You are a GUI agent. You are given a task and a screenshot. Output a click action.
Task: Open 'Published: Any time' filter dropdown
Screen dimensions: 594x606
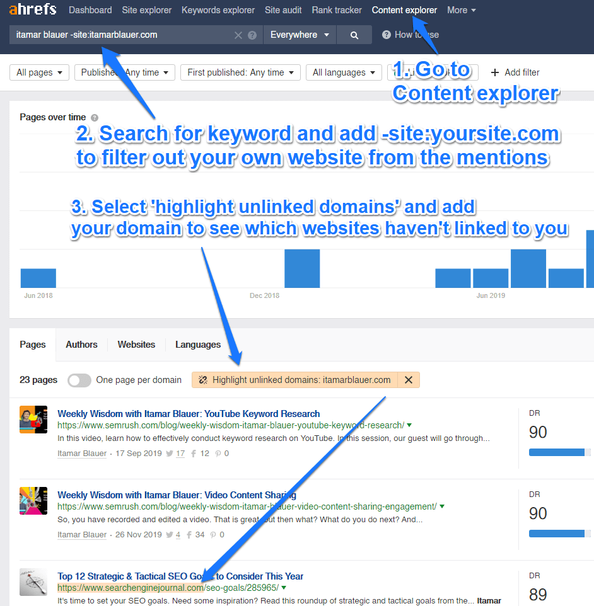click(x=125, y=72)
